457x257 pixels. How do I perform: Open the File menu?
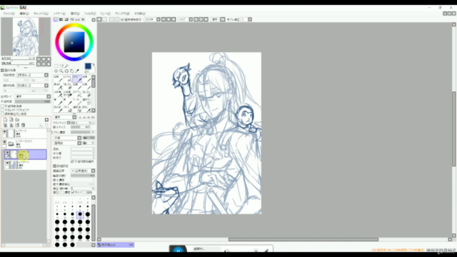(x=9, y=14)
